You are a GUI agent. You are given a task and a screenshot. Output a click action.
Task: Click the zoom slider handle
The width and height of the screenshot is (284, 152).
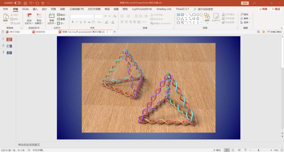258,150
